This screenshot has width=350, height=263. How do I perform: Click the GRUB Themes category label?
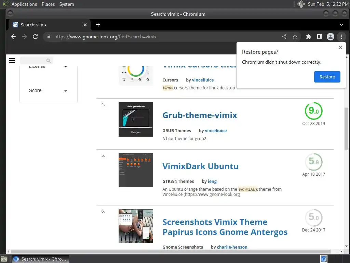coord(177,130)
